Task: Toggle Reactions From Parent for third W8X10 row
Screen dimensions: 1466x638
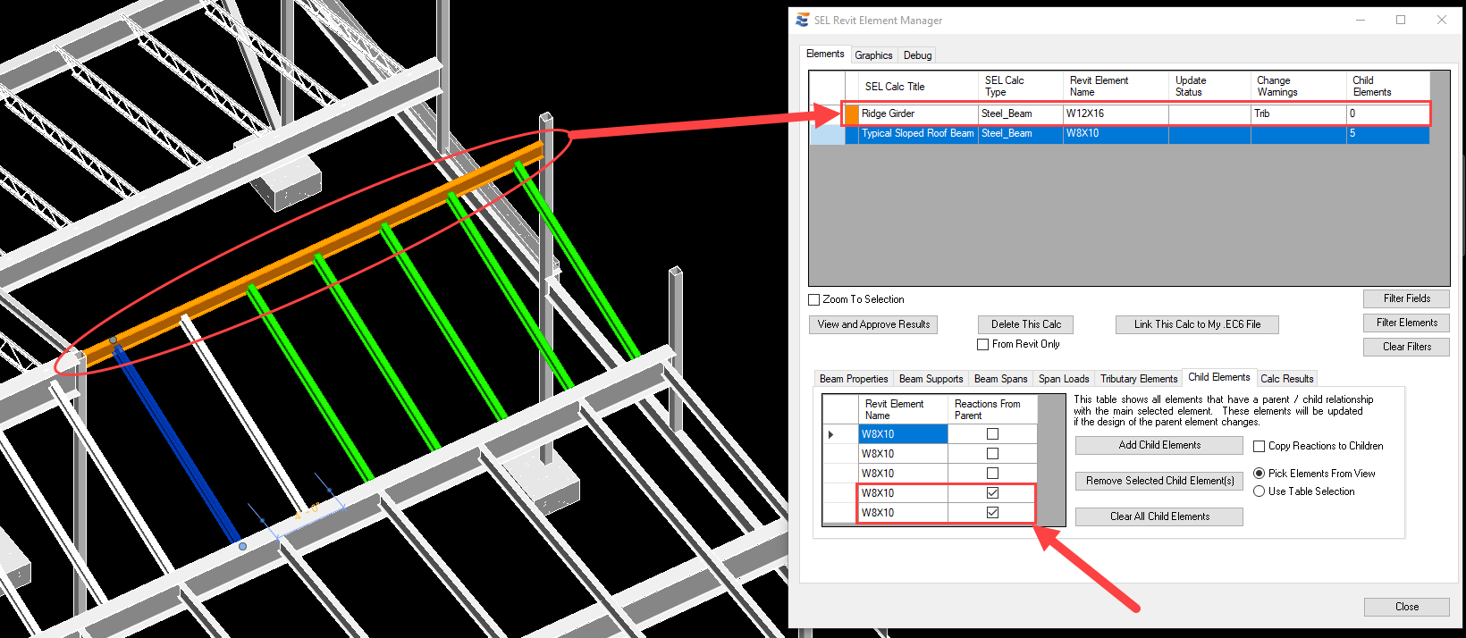Action: tap(992, 474)
